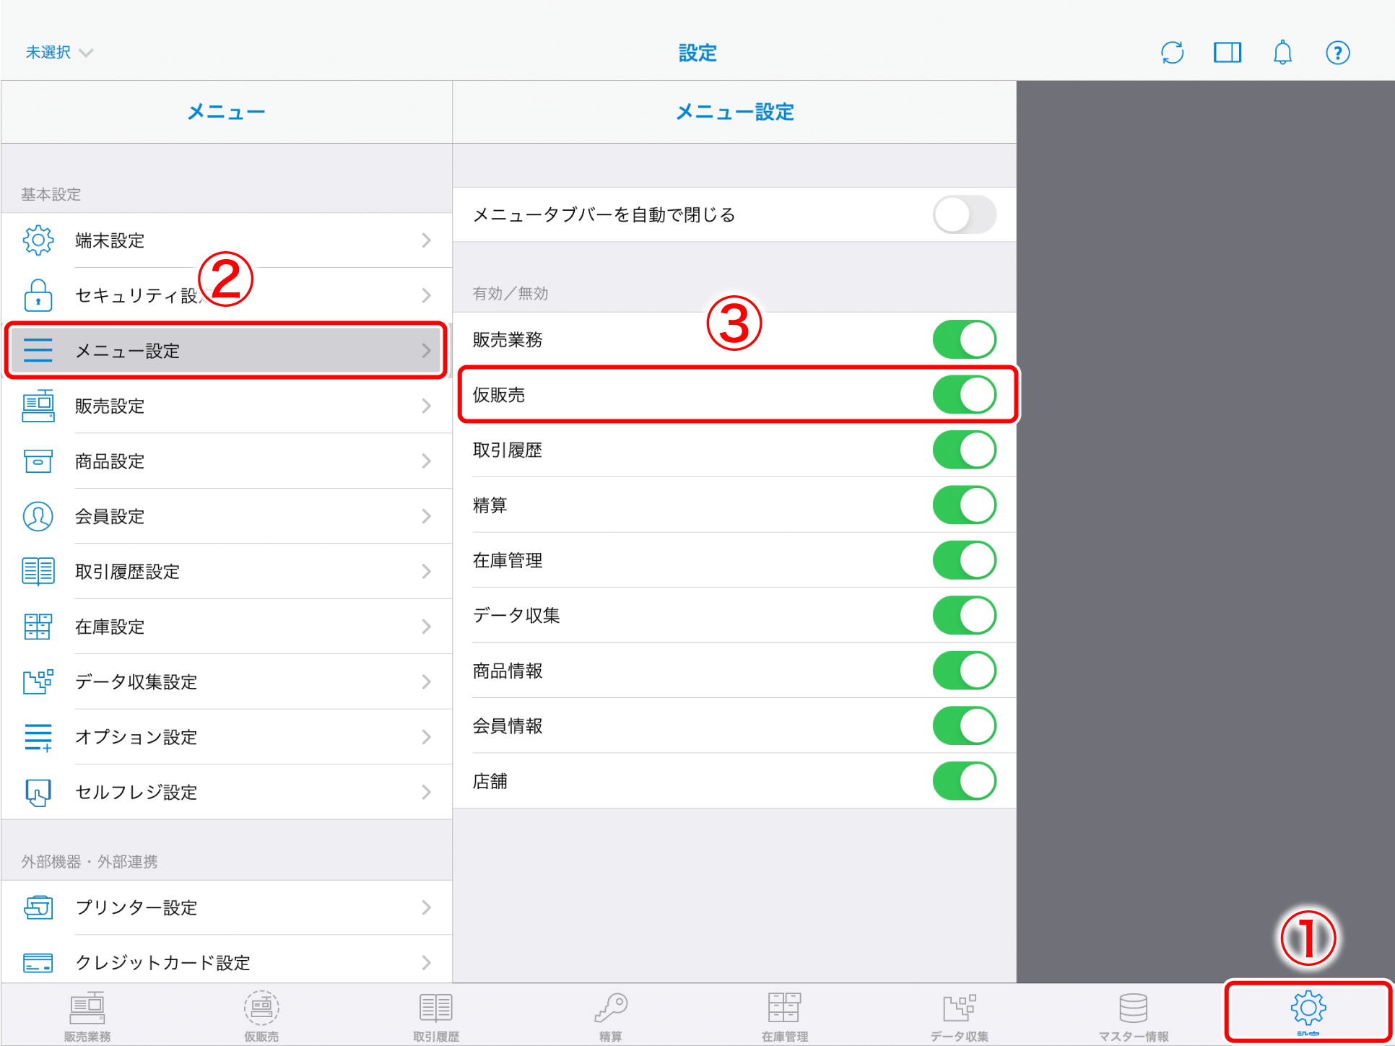Open the split panel view icon
The width and height of the screenshot is (1395, 1046).
tap(1227, 53)
